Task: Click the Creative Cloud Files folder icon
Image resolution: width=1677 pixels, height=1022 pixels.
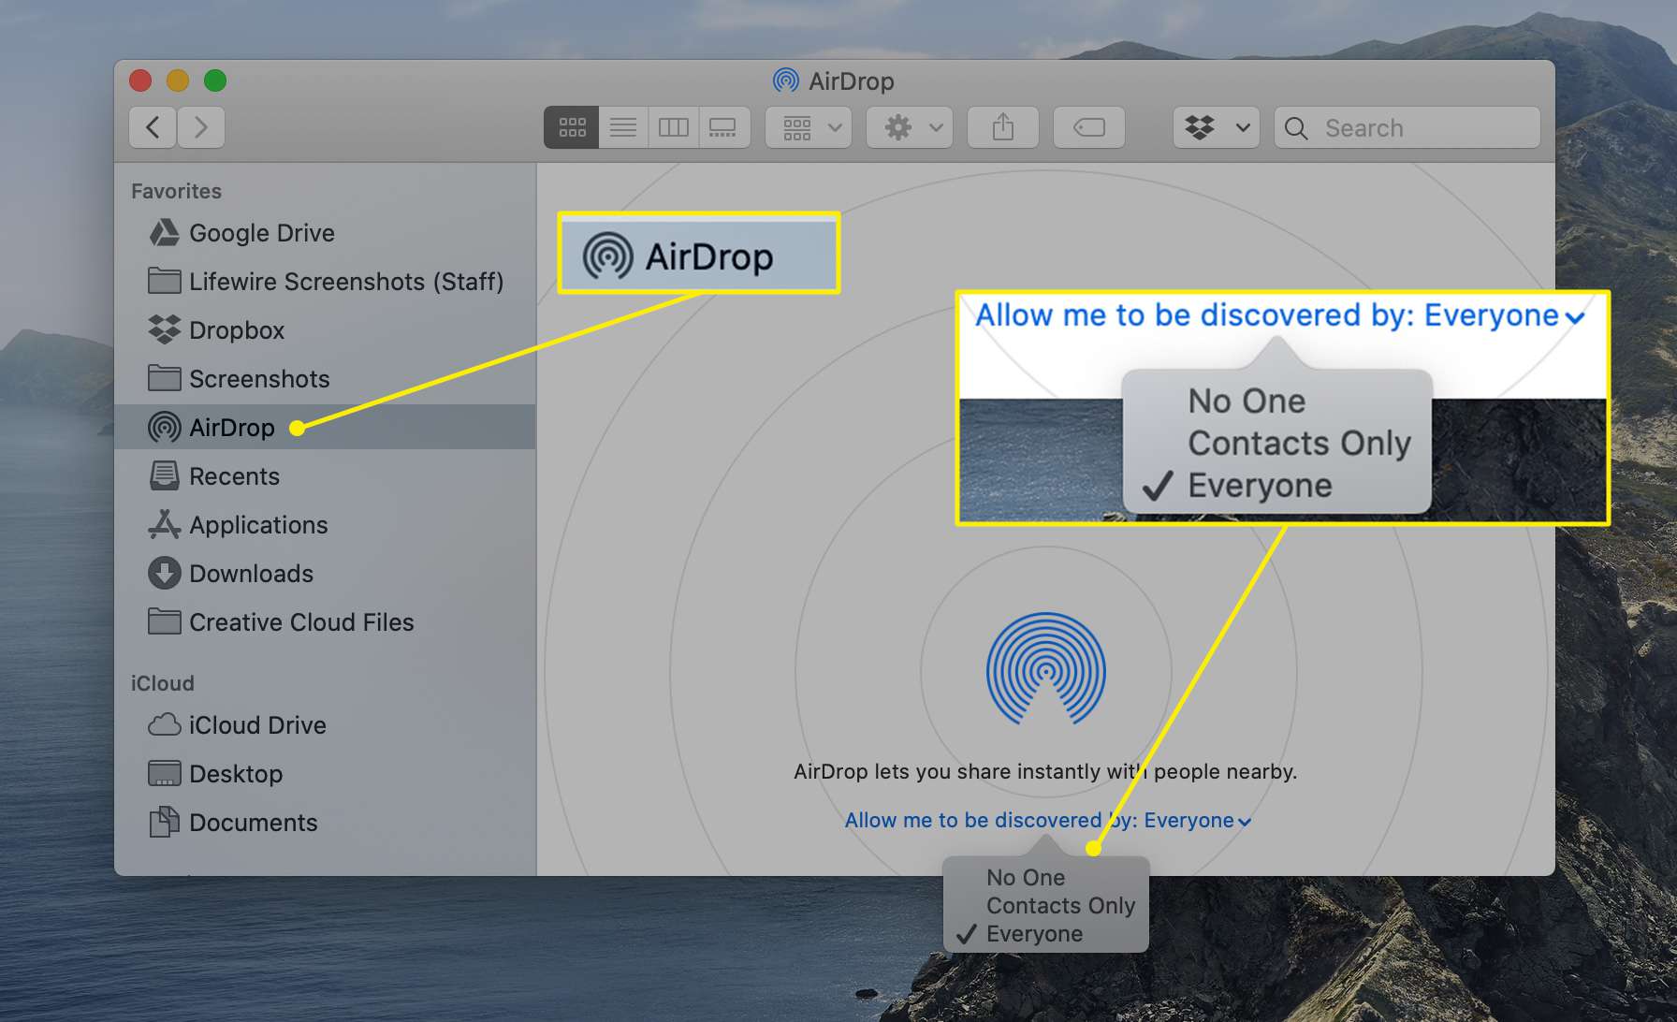Action: [x=165, y=621]
